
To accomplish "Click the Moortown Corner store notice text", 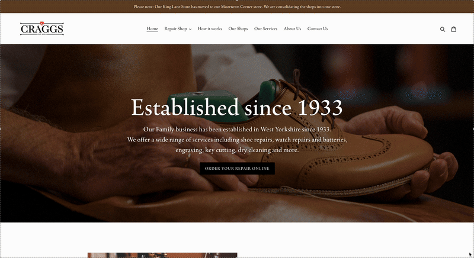I will 237,7.
